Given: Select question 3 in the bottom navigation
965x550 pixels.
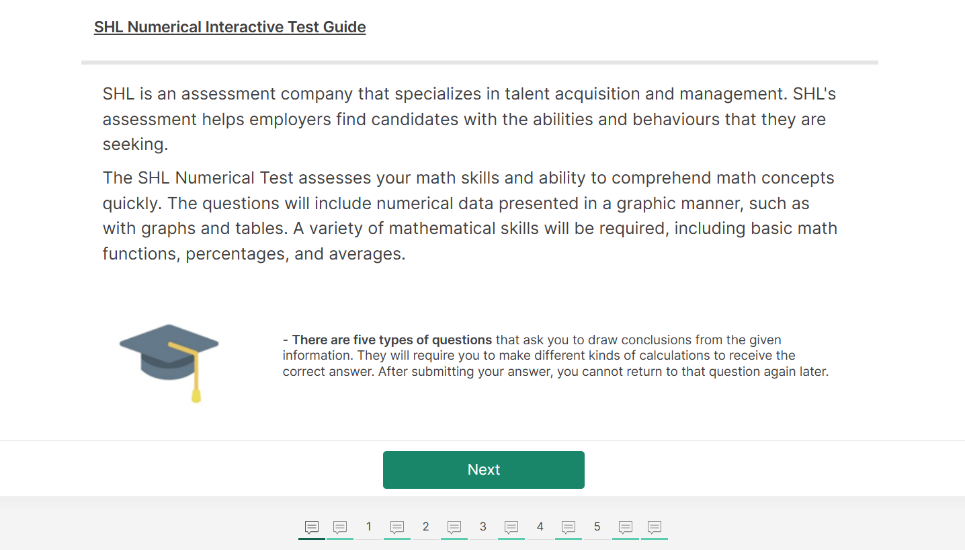Looking at the screenshot, I should tap(482, 527).
